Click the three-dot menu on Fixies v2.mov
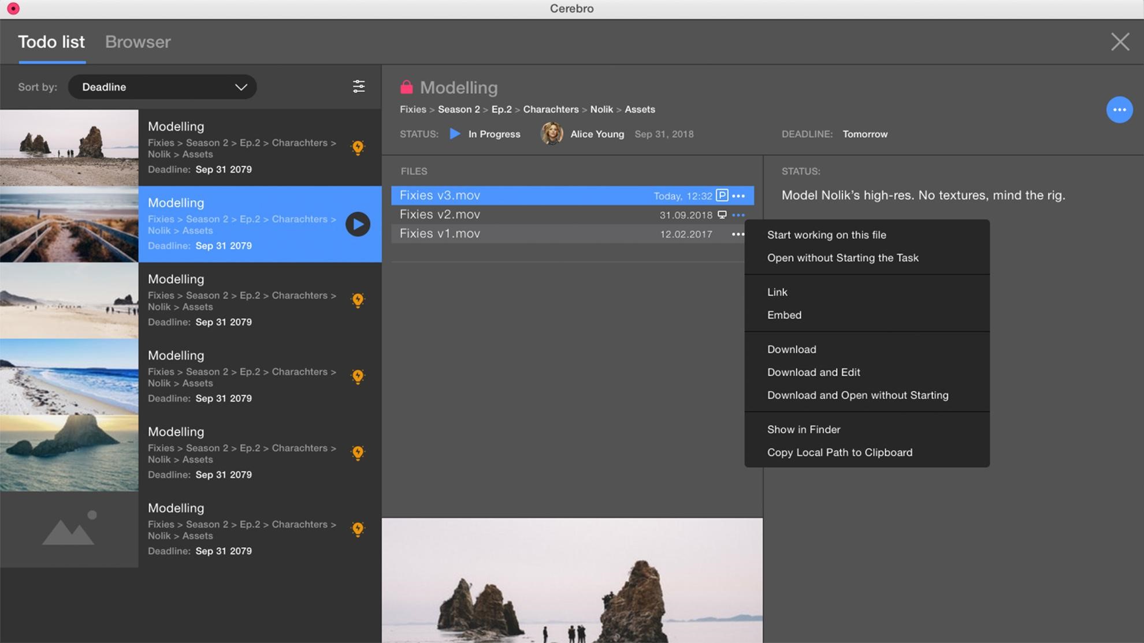 tap(737, 214)
